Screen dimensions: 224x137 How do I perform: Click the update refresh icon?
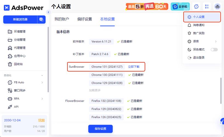[196, 6]
